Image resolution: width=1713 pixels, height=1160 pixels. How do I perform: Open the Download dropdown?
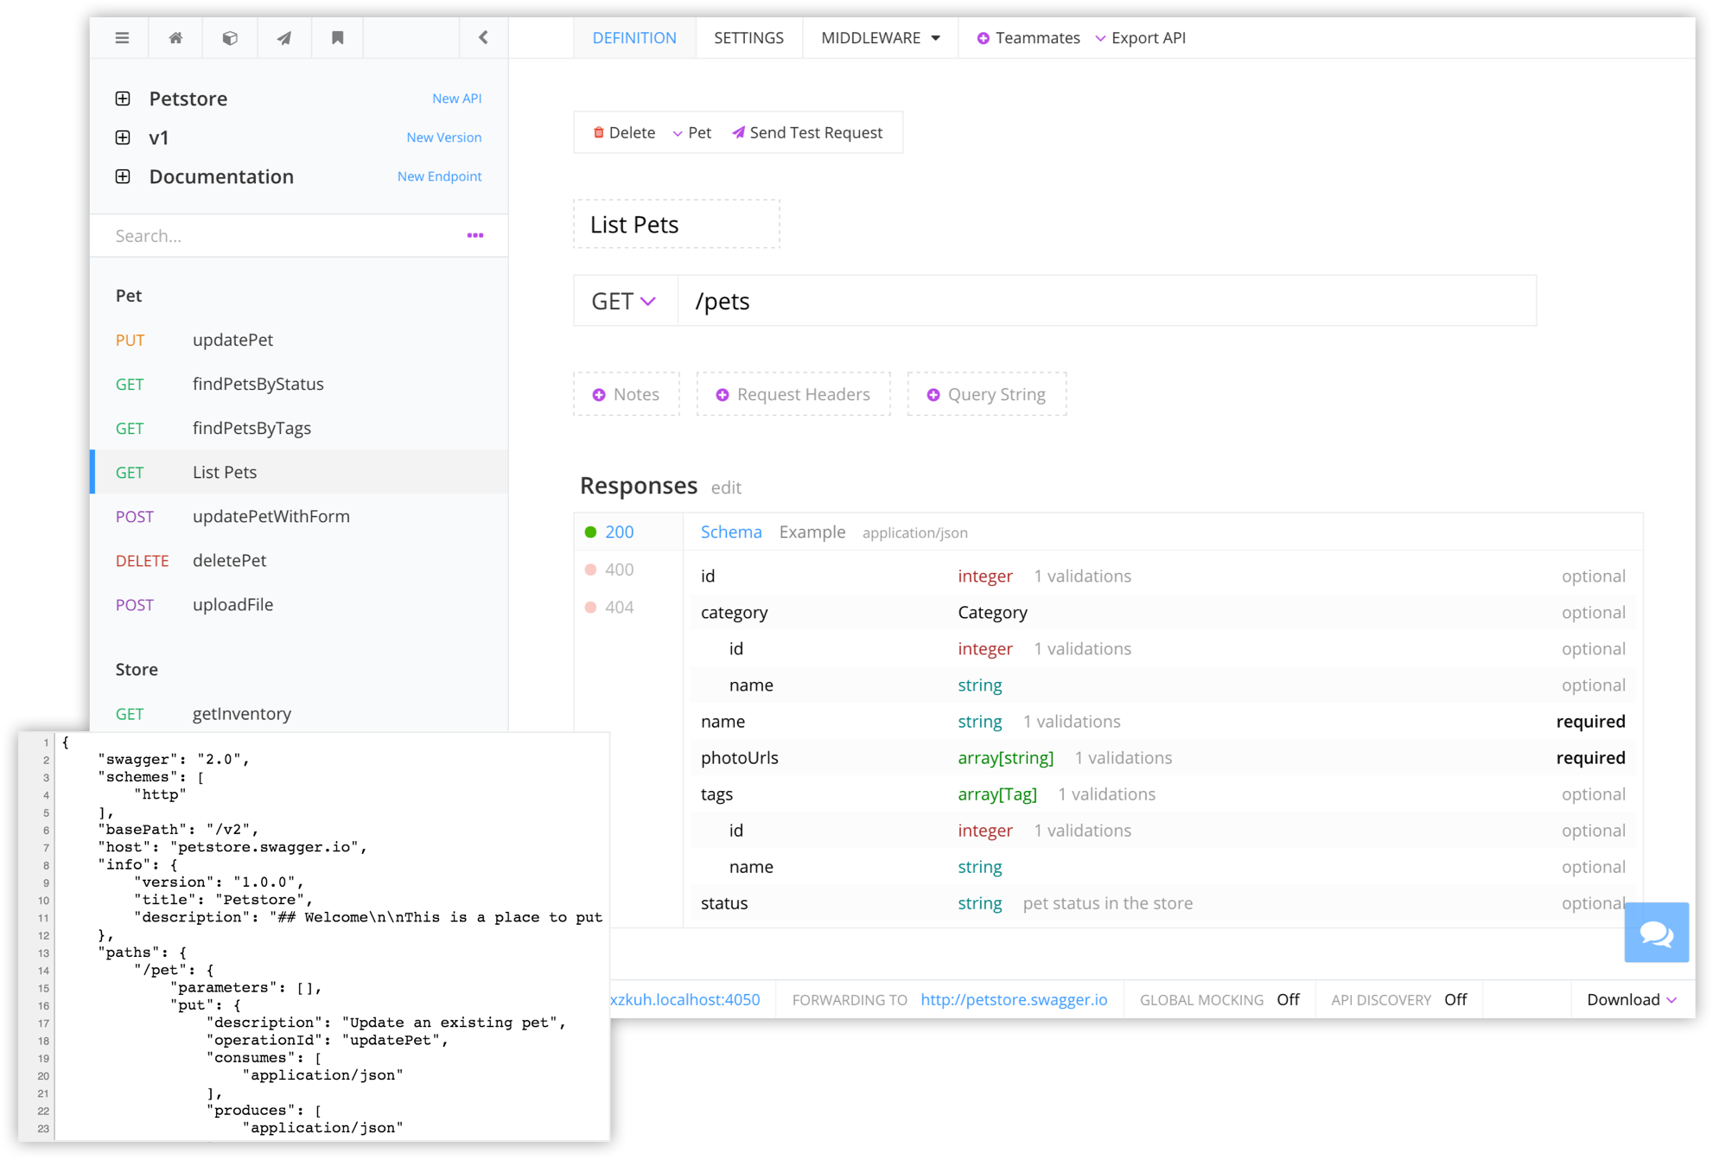pyautogui.click(x=1631, y=1000)
